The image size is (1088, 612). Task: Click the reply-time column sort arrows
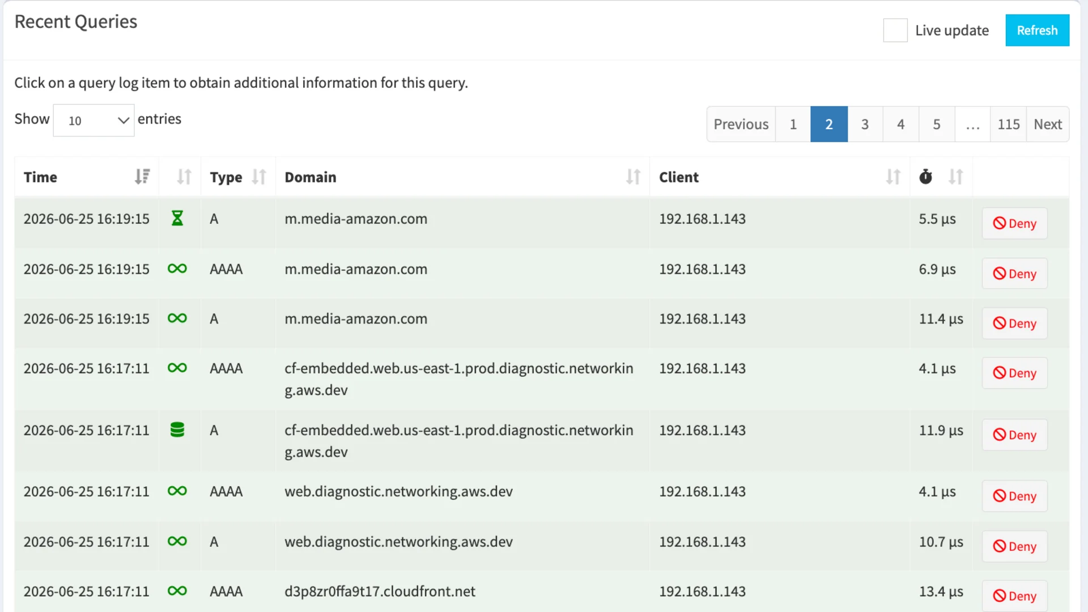tap(955, 177)
